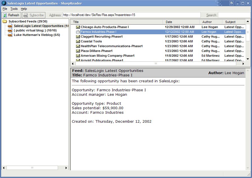Click 'Title: Farmco Industries-Phase I' in preview header
252x178 pixels.
[102, 75]
